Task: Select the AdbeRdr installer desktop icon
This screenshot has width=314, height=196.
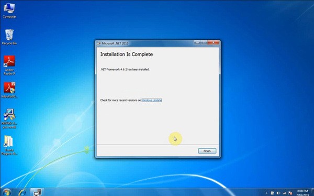Action: (9, 90)
